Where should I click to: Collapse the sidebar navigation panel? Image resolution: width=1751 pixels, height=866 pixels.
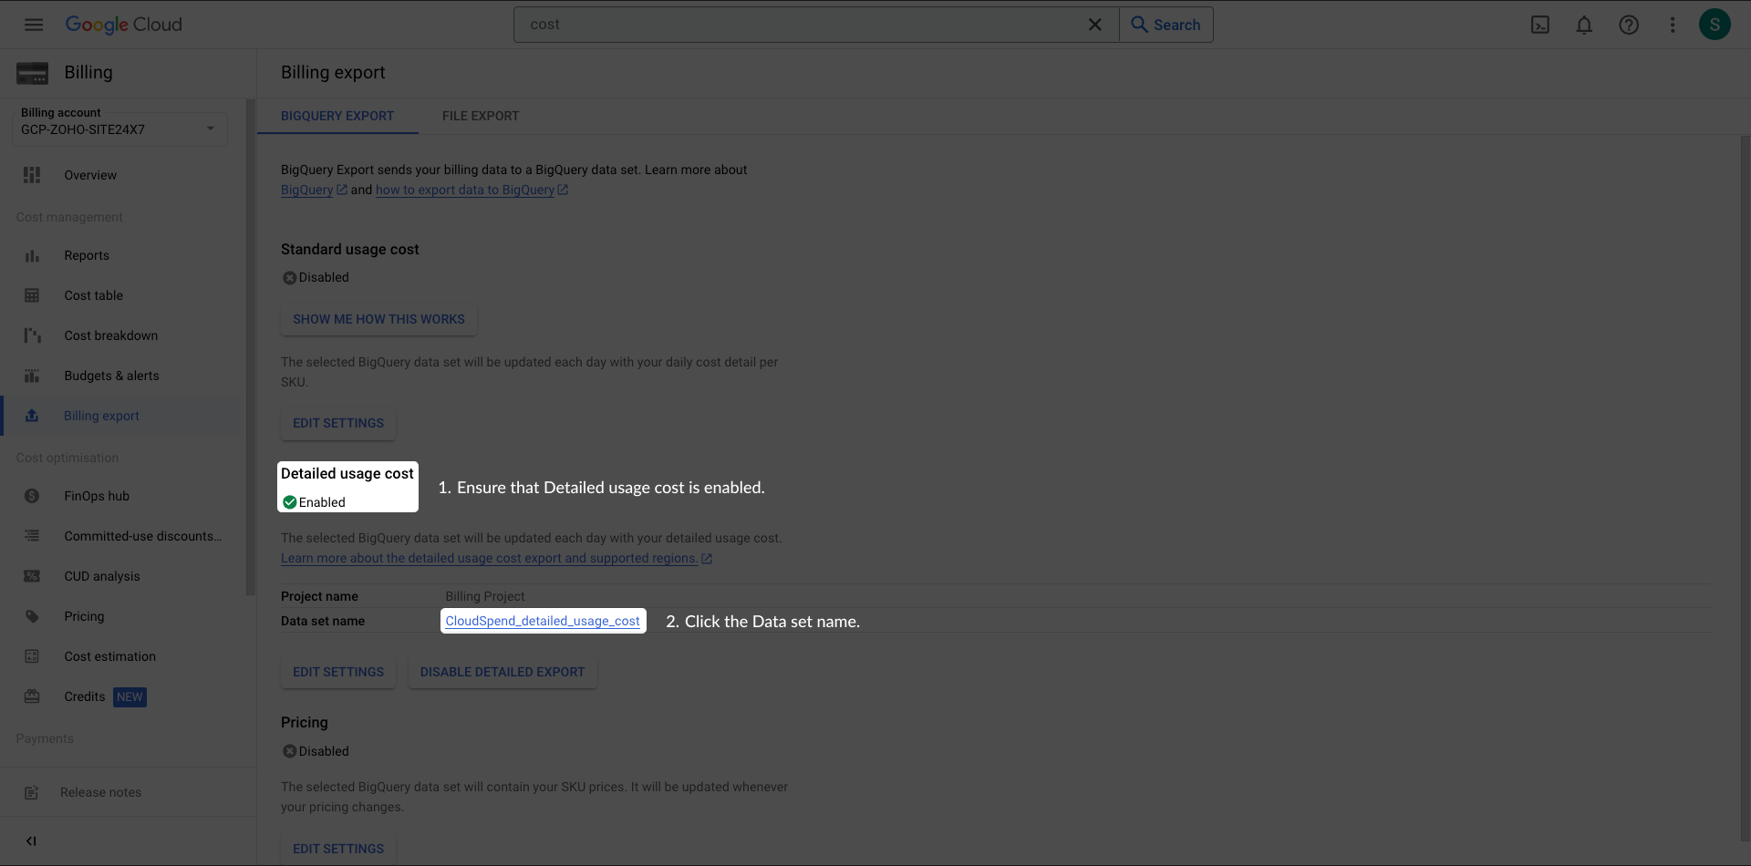tap(31, 840)
